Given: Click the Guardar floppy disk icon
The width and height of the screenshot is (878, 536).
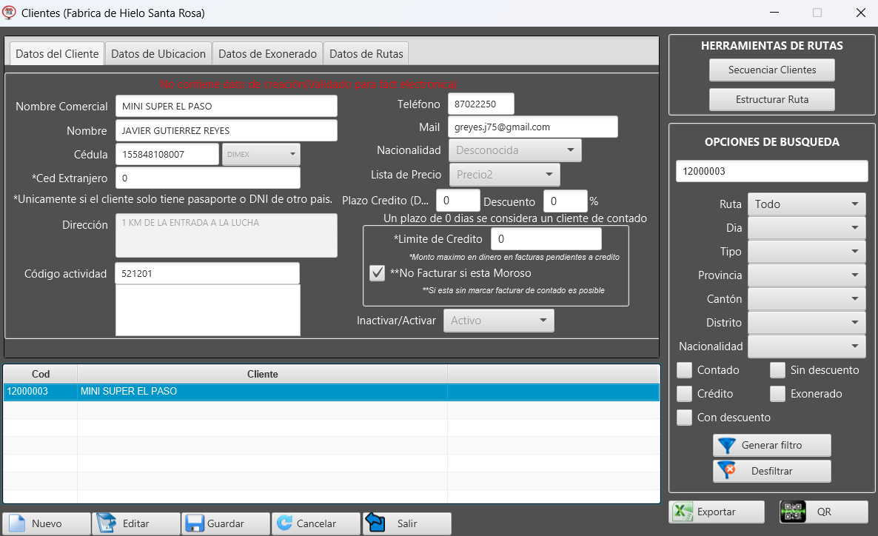Looking at the screenshot, I should [195, 523].
